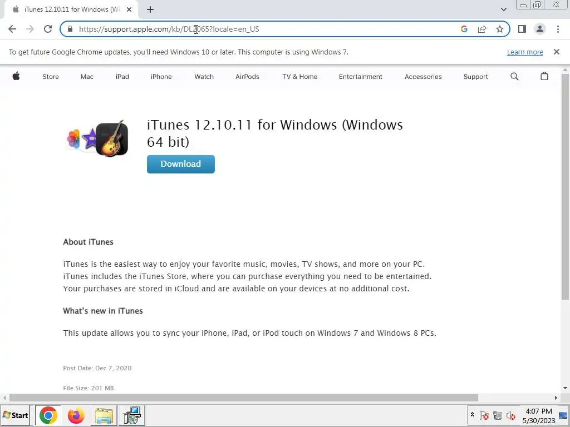Open Chrome's three-dot menu
Image resolution: width=570 pixels, height=427 pixels.
pyautogui.click(x=558, y=29)
